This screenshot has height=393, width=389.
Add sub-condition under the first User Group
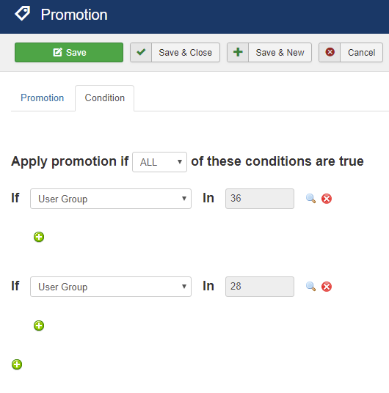pos(39,237)
